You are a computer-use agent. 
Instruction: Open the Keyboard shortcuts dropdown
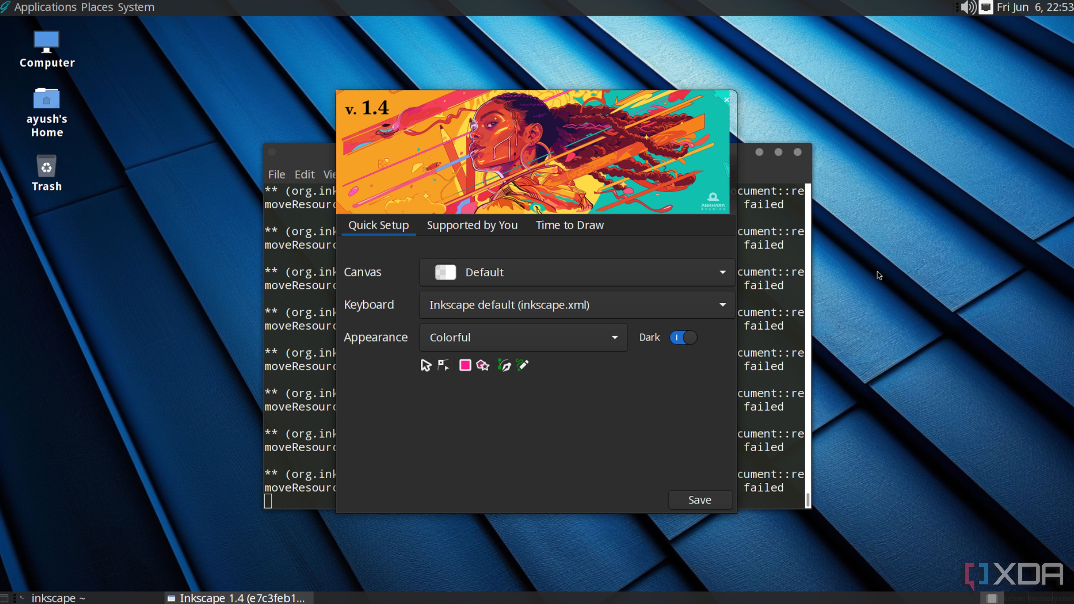[577, 305]
